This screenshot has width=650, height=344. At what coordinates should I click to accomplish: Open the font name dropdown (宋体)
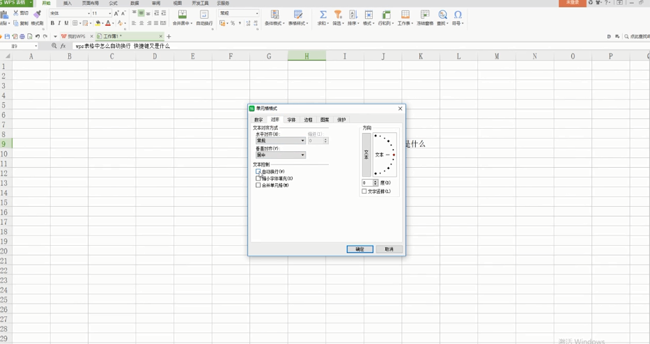(x=88, y=13)
